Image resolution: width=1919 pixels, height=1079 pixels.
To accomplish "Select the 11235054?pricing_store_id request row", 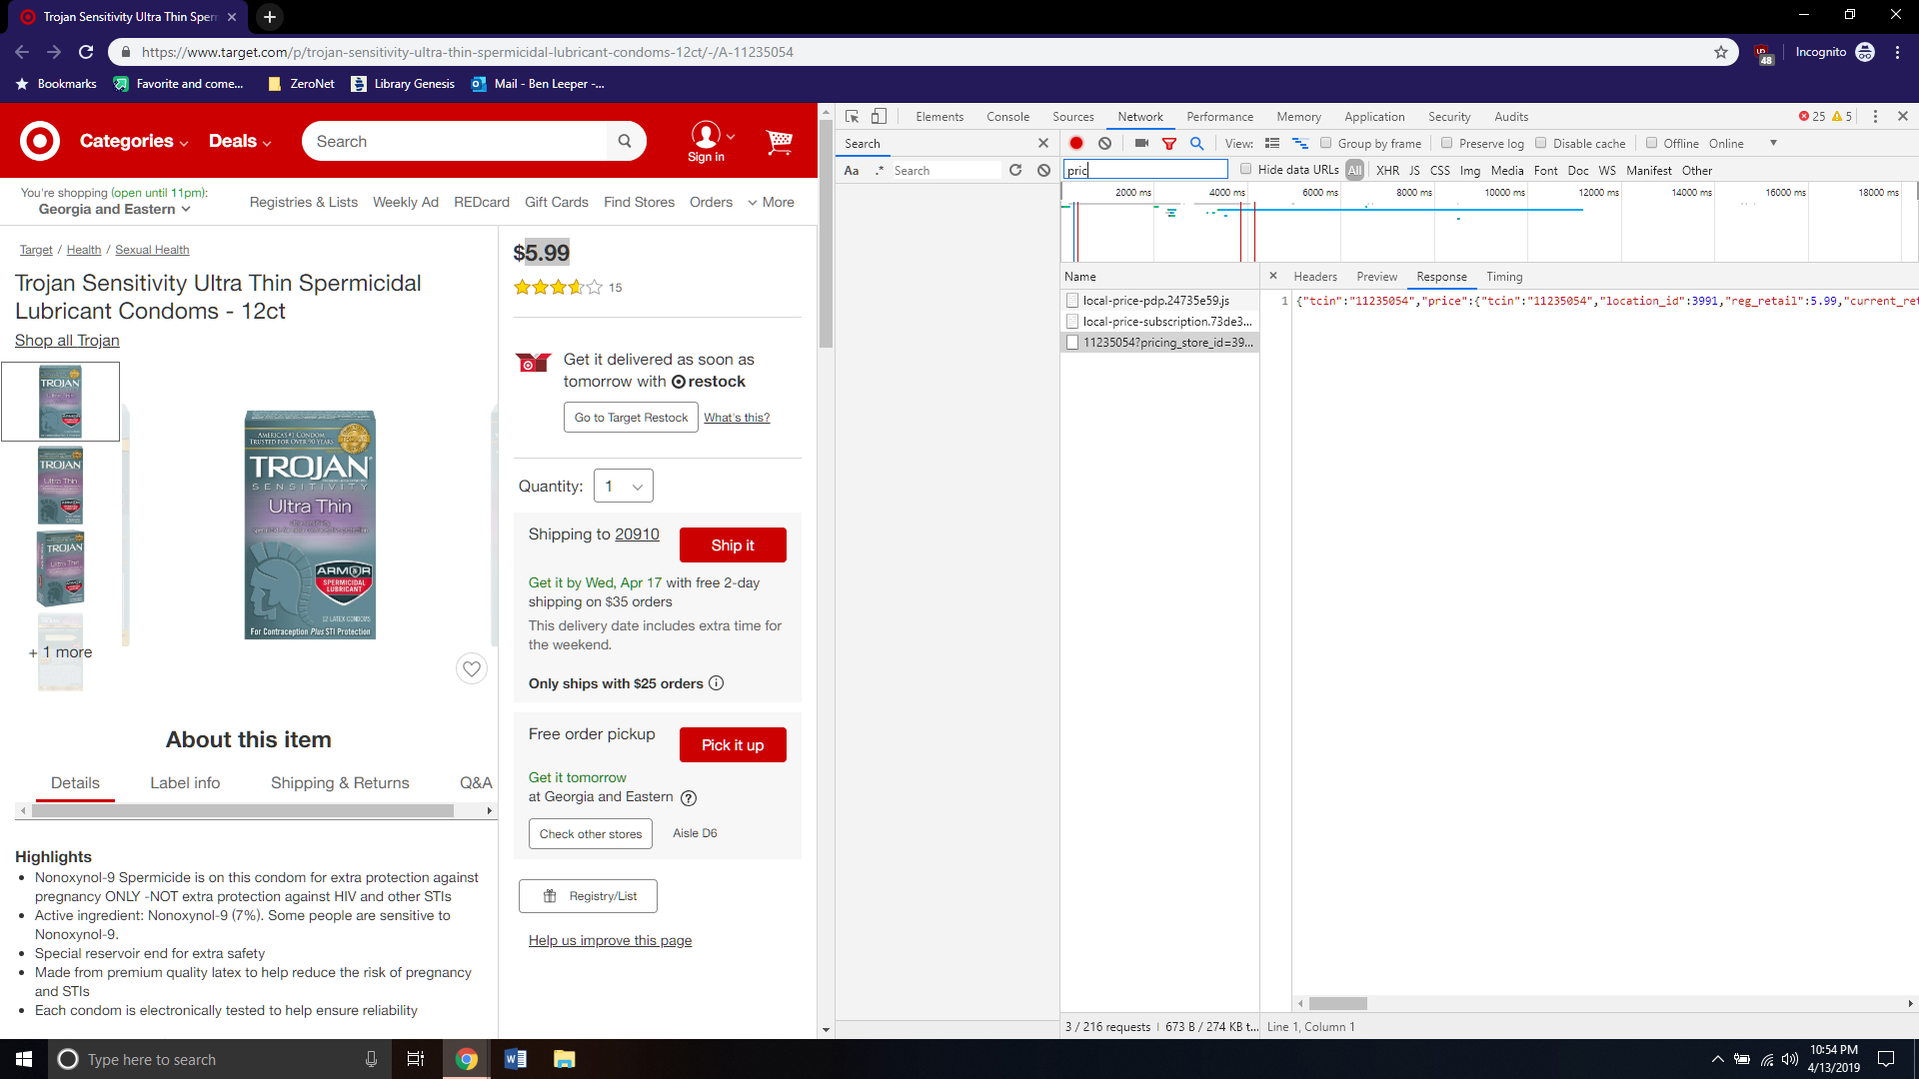I will pyautogui.click(x=1166, y=343).
